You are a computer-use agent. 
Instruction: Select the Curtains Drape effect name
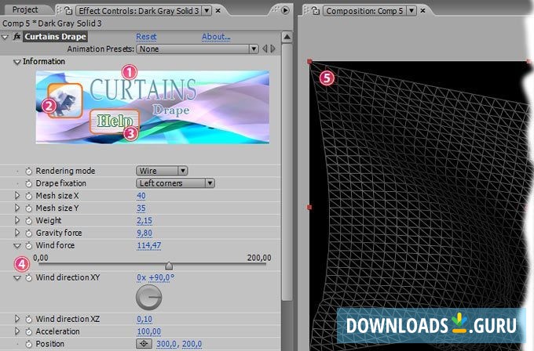click(x=55, y=37)
